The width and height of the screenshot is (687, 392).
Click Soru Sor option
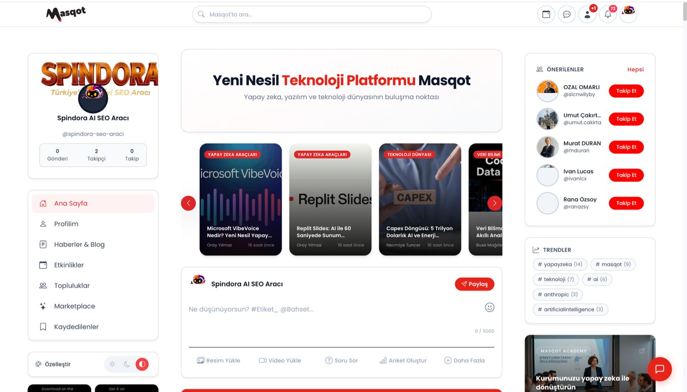coord(341,360)
